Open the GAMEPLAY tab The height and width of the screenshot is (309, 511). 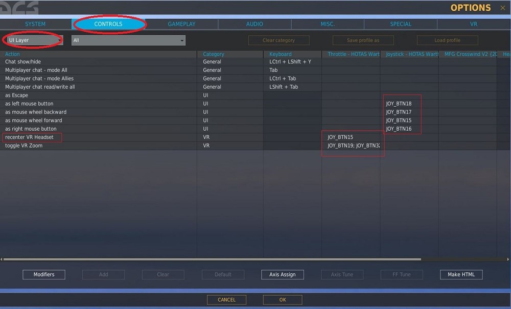(181, 24)
